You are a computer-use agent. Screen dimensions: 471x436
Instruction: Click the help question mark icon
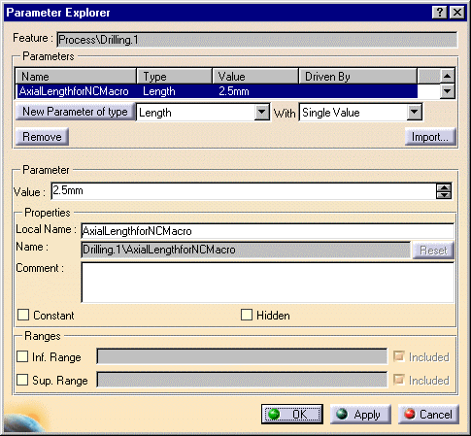[439, 13]
